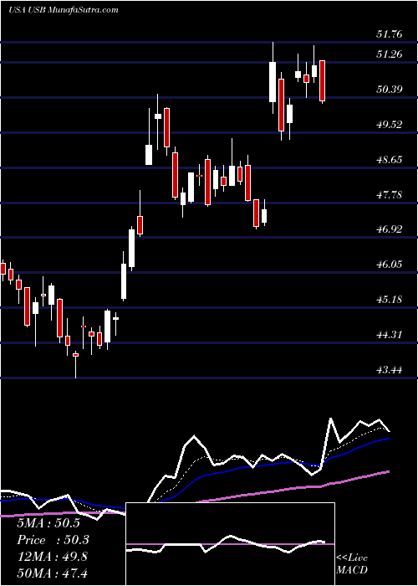Click the last red candlestick on the right

pyautogui.click(x=323, y=80)
